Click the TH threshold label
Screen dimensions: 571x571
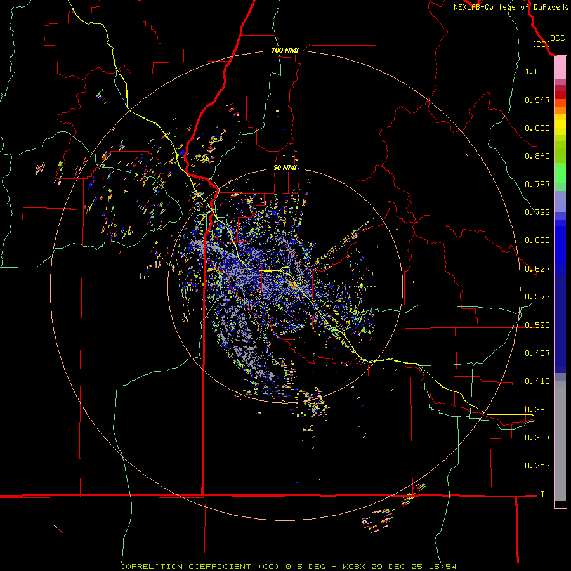click(x=545, y=494)
